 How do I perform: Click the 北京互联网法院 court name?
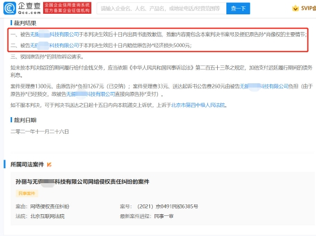pyautogui.click(x=47, y=216)
